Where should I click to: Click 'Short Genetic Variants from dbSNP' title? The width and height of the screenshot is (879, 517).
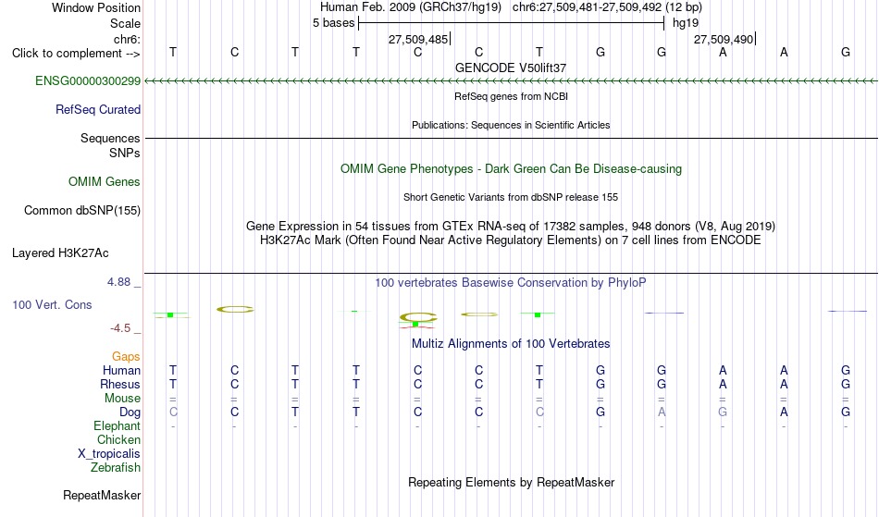point(511,197)
